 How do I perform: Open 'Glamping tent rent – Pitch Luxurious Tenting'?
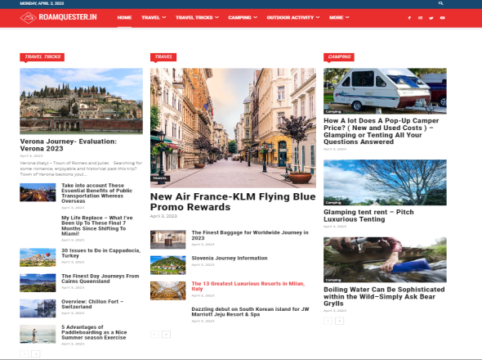(368, 215)
